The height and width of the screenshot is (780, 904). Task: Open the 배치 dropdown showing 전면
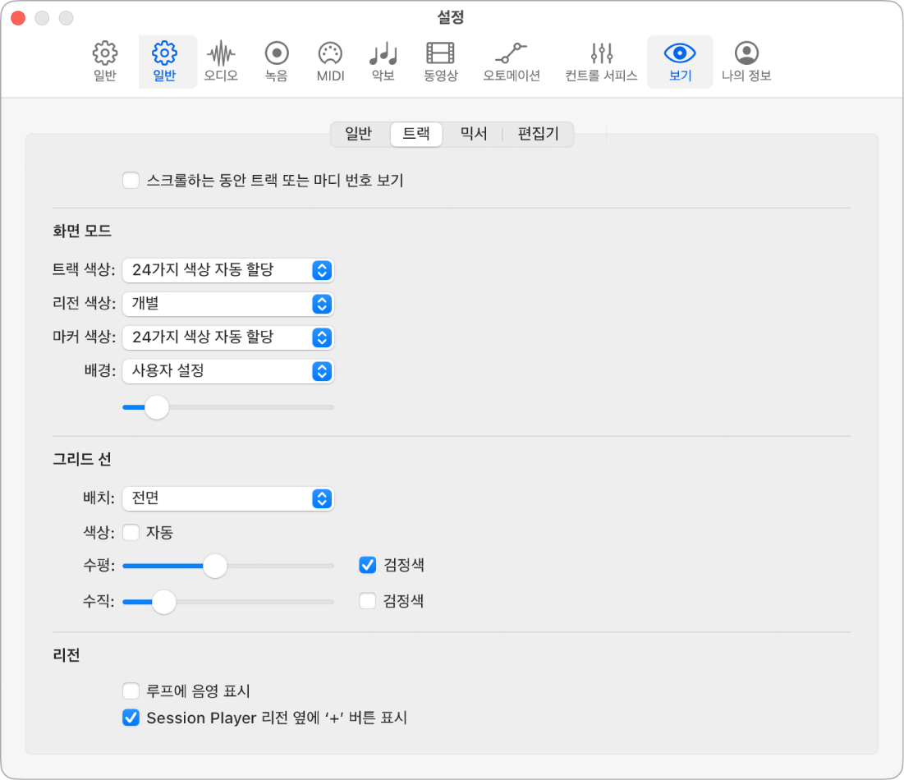point(228,498)
